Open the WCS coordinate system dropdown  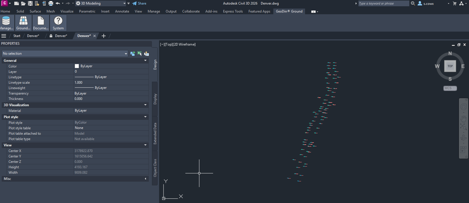point(450,88)
